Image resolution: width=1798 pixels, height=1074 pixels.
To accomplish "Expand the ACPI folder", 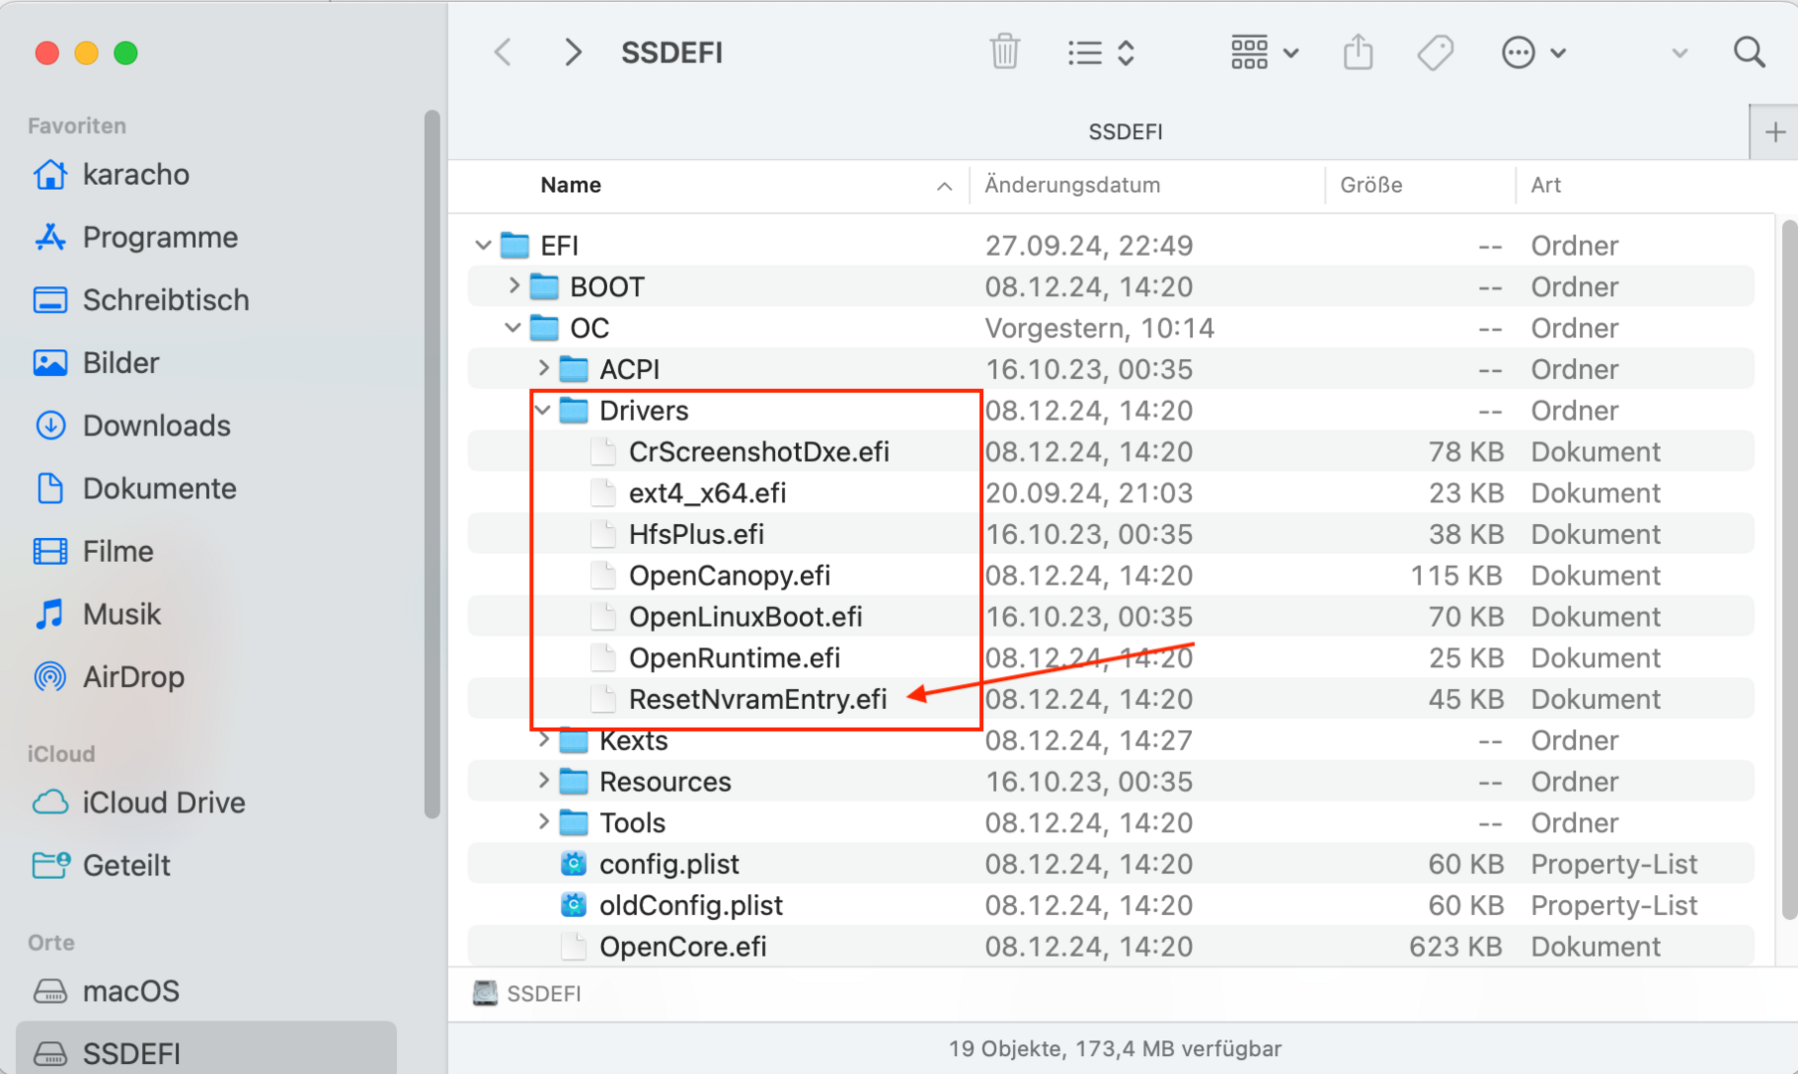I will coord(543,369).
